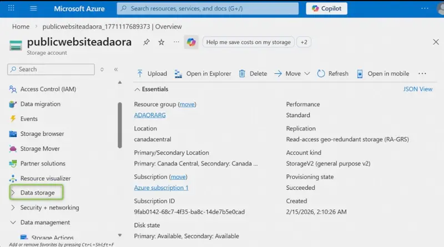Focus the sidebar menu Search field
This screenshot has width=444, height=247.
tap(51, 69)
